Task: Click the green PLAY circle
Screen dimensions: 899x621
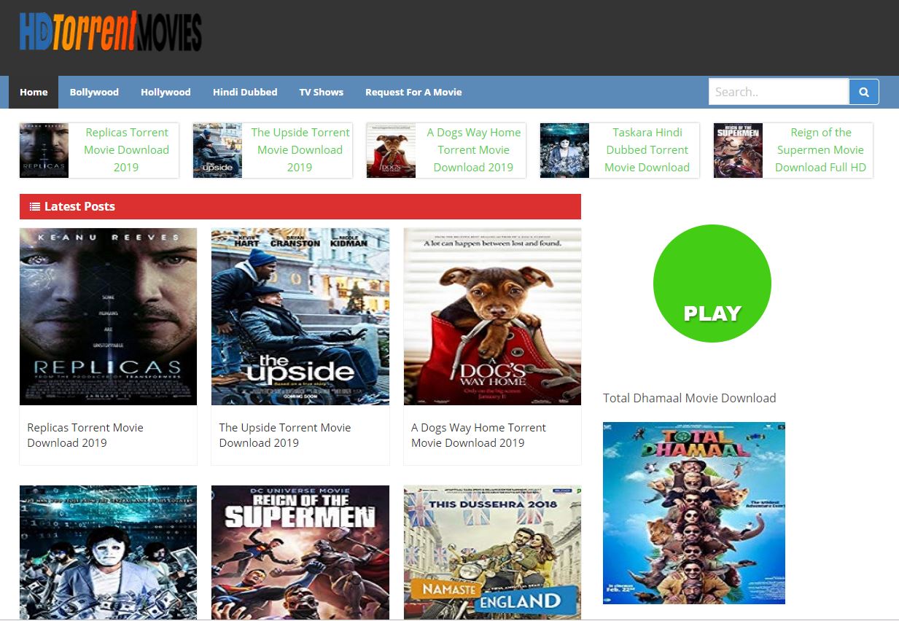Action: 712,284
